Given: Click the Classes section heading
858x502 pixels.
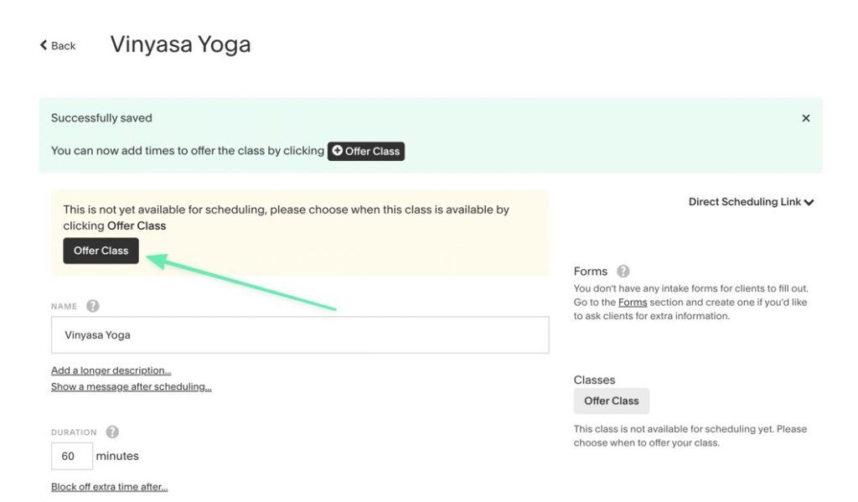Looking at the screenshot, I should coord(593,379).
